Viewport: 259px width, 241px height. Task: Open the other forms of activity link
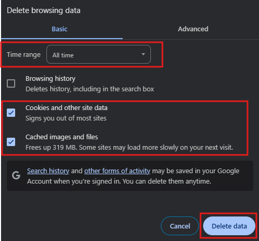117,171
